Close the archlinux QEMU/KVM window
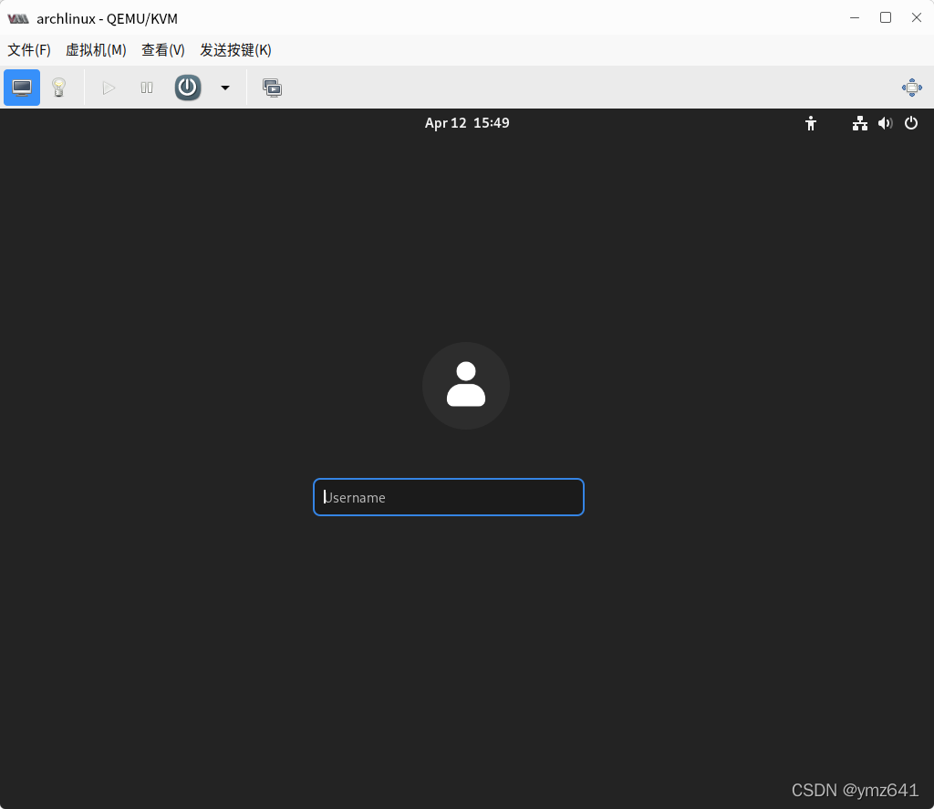The height and width of the screenshot is (809, 934). point(917,18)
